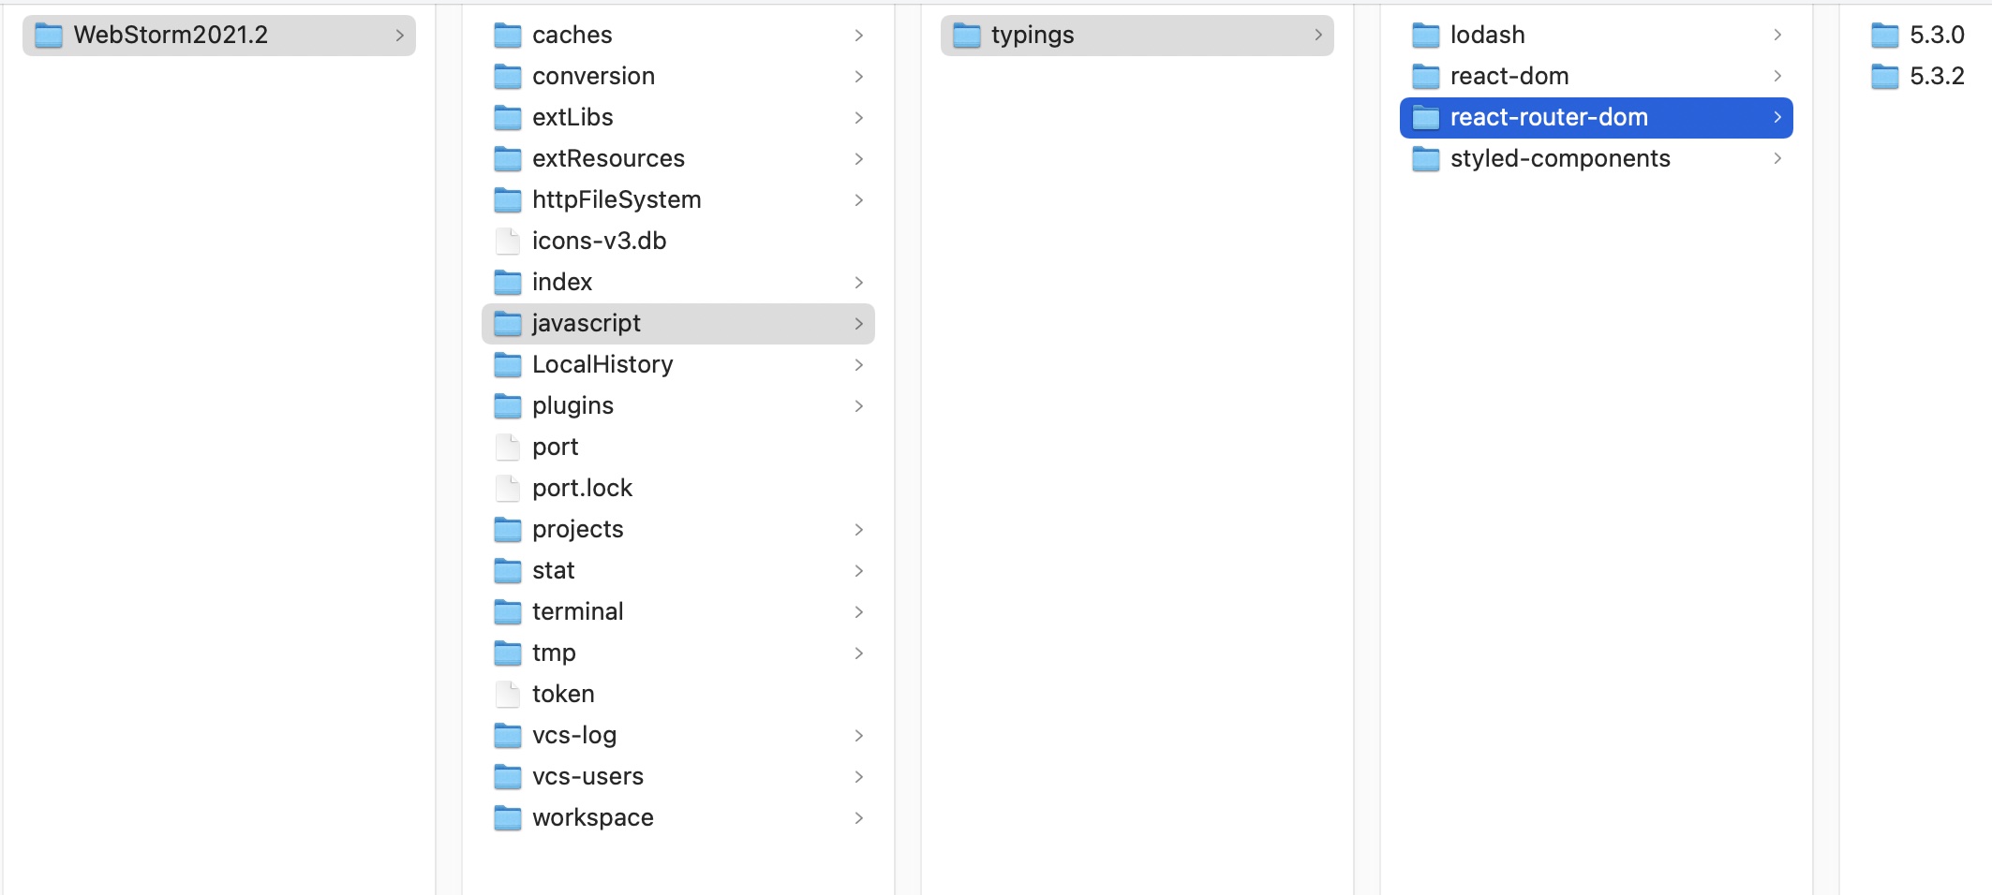Screen dimensions: 1992x895
Task: Click the extResources folder icon
Action: [508, 159]
